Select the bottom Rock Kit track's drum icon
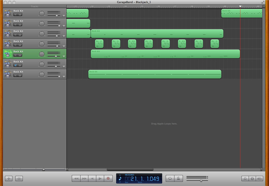This screenshot has width=269, height=186. (8, 74)
